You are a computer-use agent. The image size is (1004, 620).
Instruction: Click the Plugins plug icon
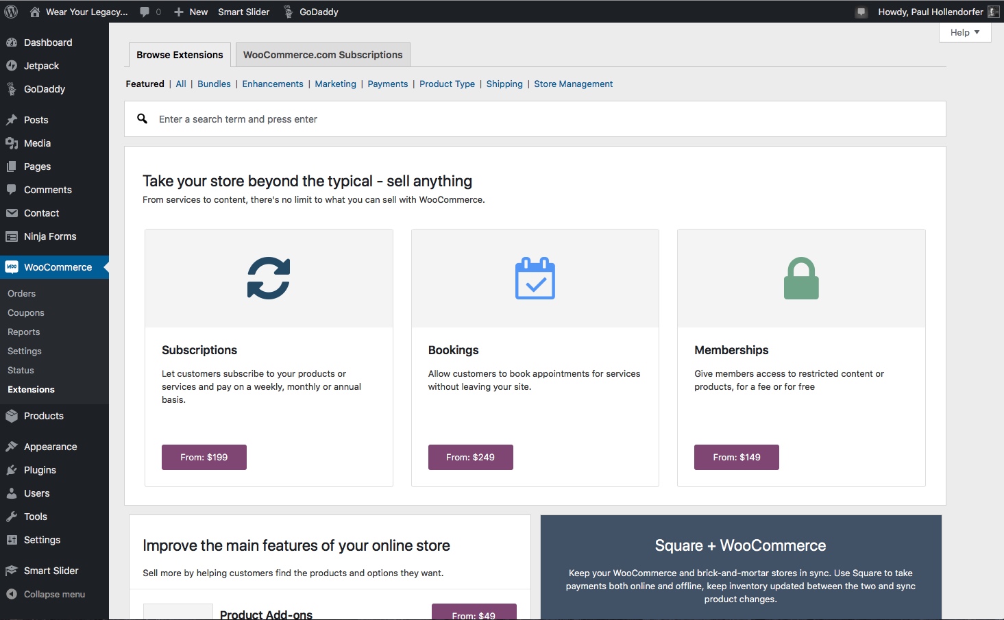coord(12,470)
